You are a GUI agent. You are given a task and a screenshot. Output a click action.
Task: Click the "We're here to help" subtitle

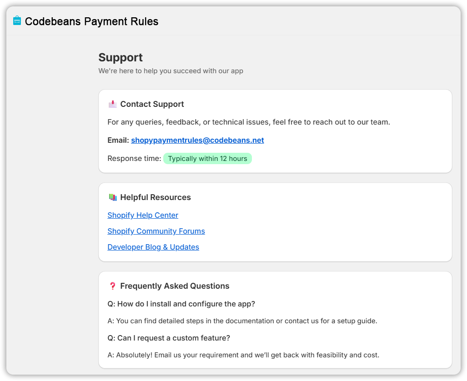click(171, 71)
